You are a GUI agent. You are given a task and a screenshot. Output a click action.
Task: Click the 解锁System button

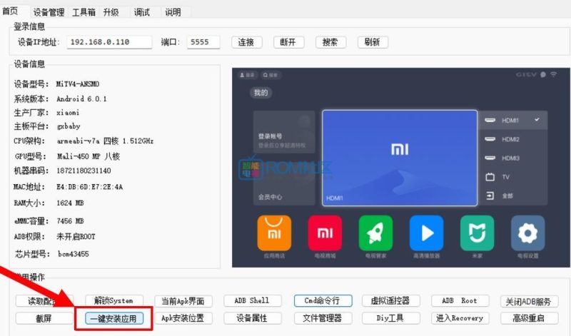point(113,301)
